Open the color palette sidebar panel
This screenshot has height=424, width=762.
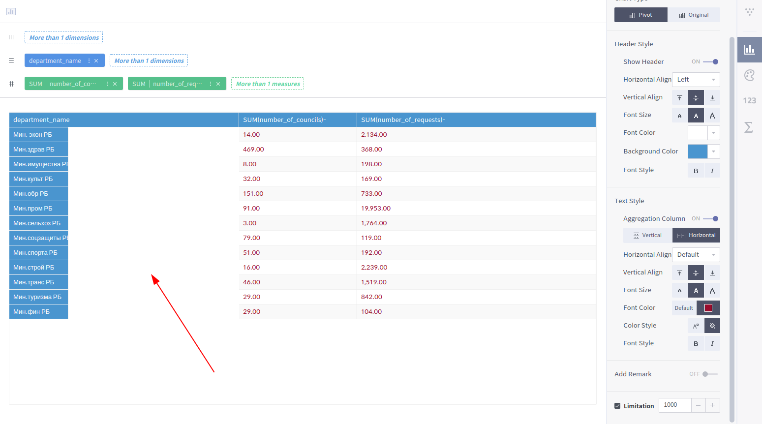pos(749,75)
